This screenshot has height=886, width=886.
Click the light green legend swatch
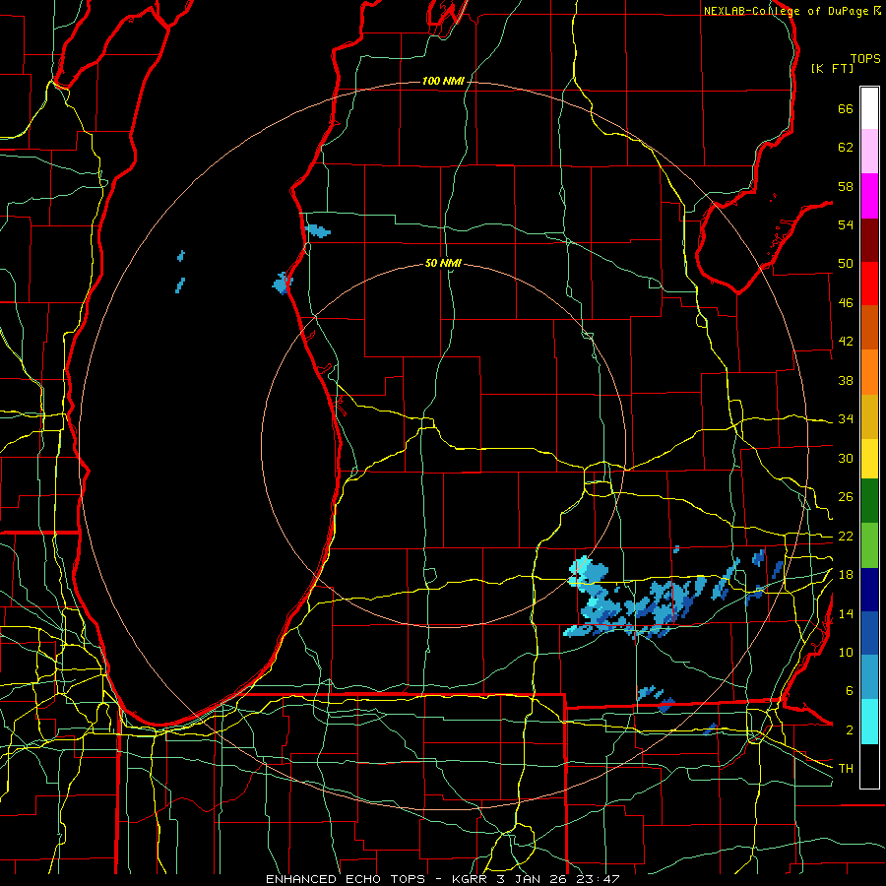pos(869,545)
